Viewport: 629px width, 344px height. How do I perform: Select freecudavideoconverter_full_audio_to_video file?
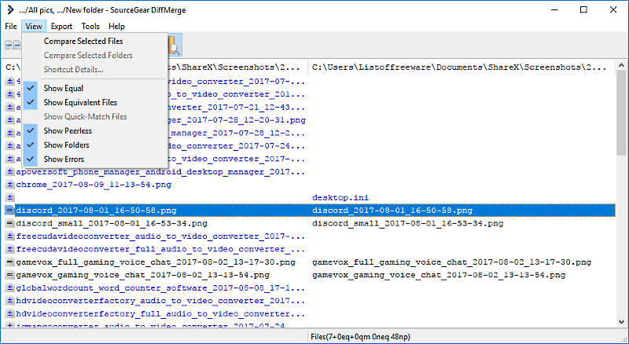(x=160, y=250)
